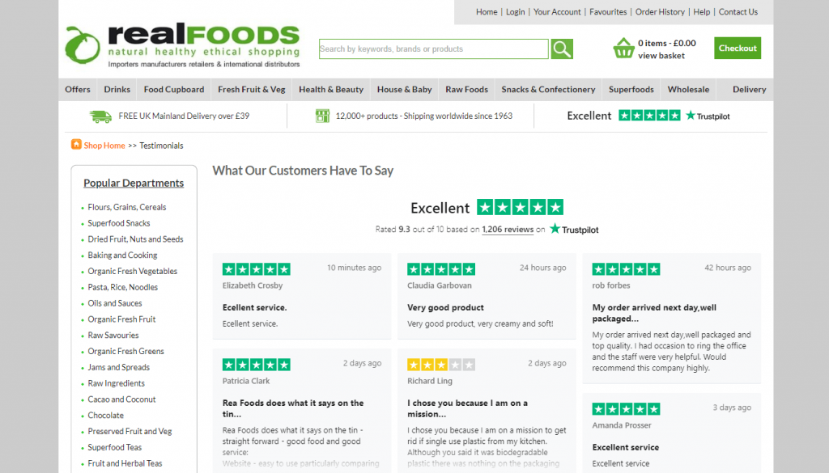Viewport: 829px width, 473px height.
Task: Open the Snacks & Confectionery menu
Action: point(547,89)
